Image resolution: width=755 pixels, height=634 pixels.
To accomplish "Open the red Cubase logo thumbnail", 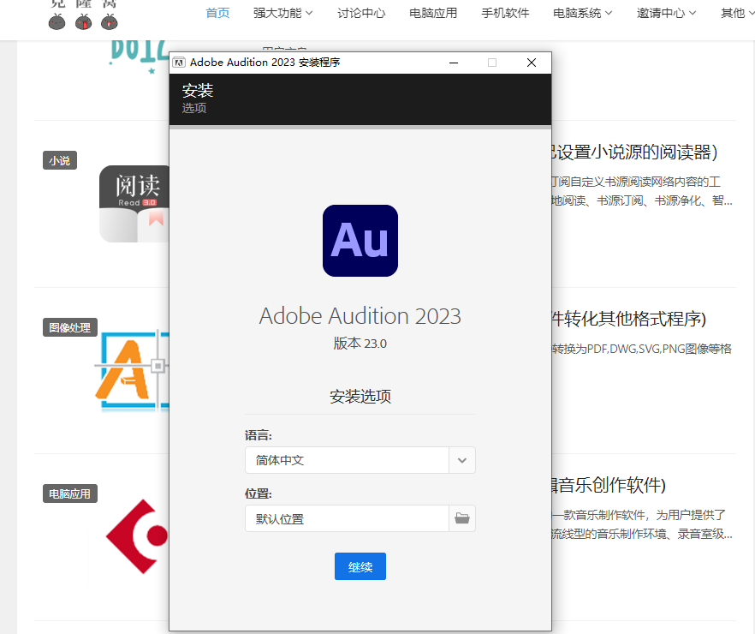I will 137,536.
